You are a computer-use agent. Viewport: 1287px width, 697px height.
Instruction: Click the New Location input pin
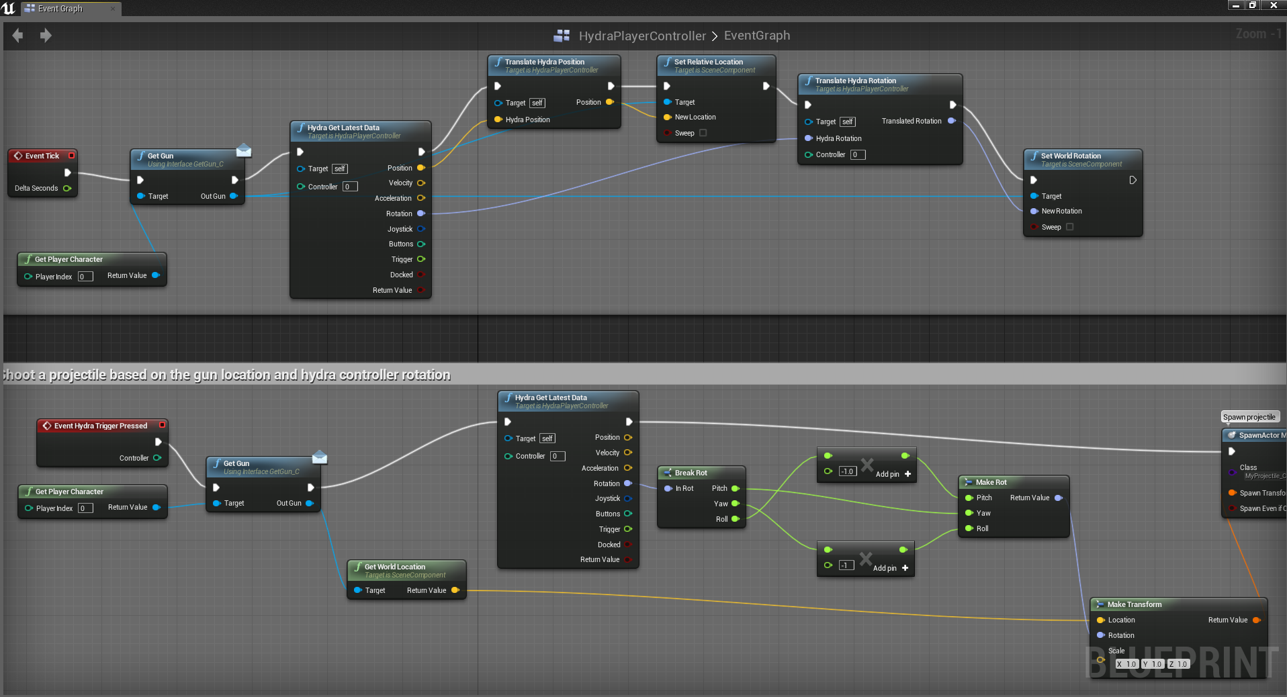point(668,117)
